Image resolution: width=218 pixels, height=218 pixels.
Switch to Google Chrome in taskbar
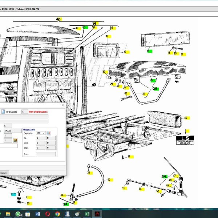pyautogui.click(x=57, y=214)
